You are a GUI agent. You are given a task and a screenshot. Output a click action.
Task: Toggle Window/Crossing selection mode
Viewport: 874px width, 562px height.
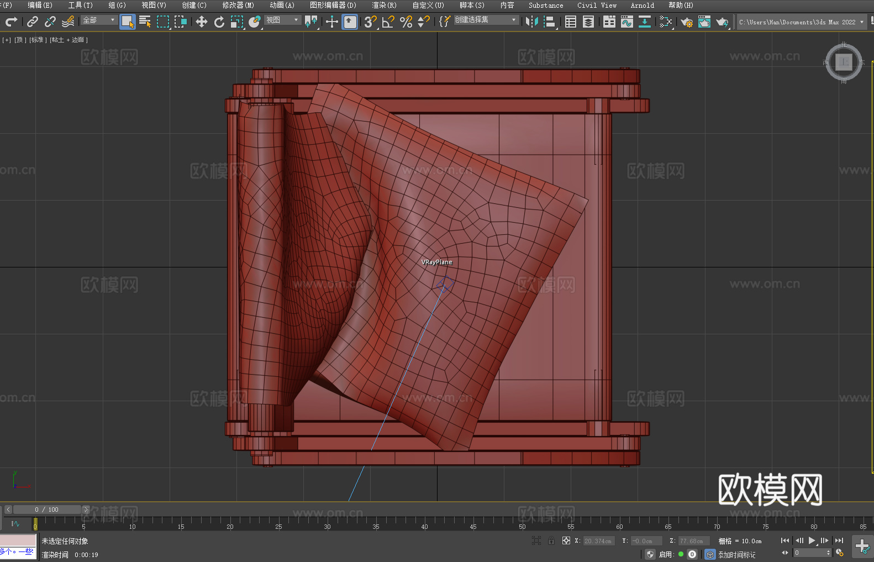(x=181, y=22)
